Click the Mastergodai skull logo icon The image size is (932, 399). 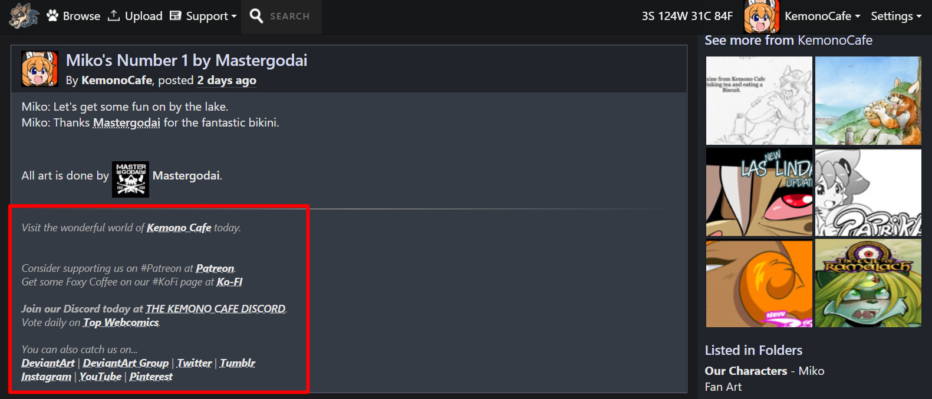(131, 179)
